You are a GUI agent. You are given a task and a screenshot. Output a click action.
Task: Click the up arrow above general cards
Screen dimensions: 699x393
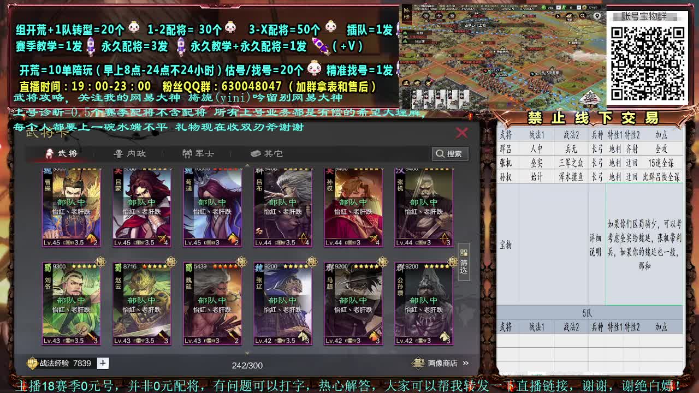pyautogui.click(x=247, y=165)
